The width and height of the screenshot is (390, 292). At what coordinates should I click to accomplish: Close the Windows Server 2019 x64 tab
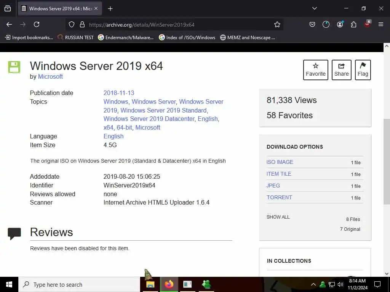[x=96, y=8]
